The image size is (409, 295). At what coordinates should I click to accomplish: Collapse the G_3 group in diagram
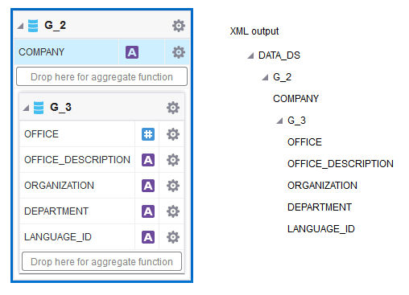click(26, 108)
